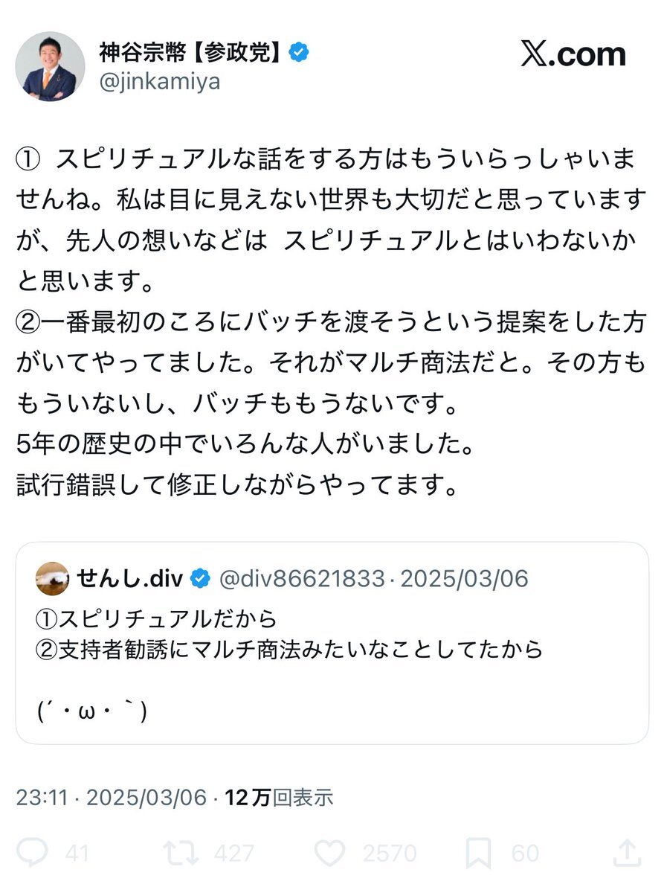Open the @jinkamiya handle link
Viewport: 664px width, 893px height.
(x=159, y=81)
